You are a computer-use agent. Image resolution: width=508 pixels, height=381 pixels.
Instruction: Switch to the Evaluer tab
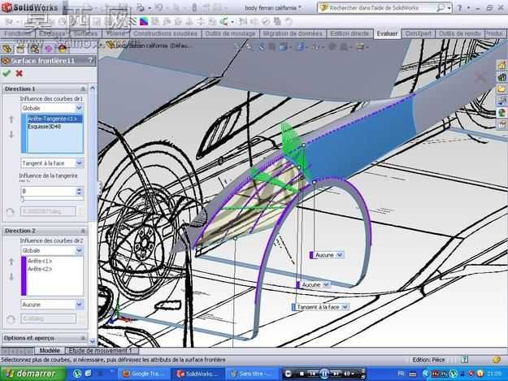click(387, 33)
